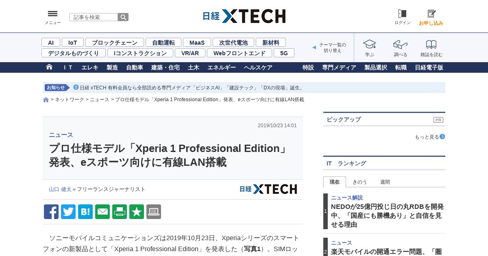Select the ブロックチェーン theme tag
488x256 pixels.
[115, 42]
